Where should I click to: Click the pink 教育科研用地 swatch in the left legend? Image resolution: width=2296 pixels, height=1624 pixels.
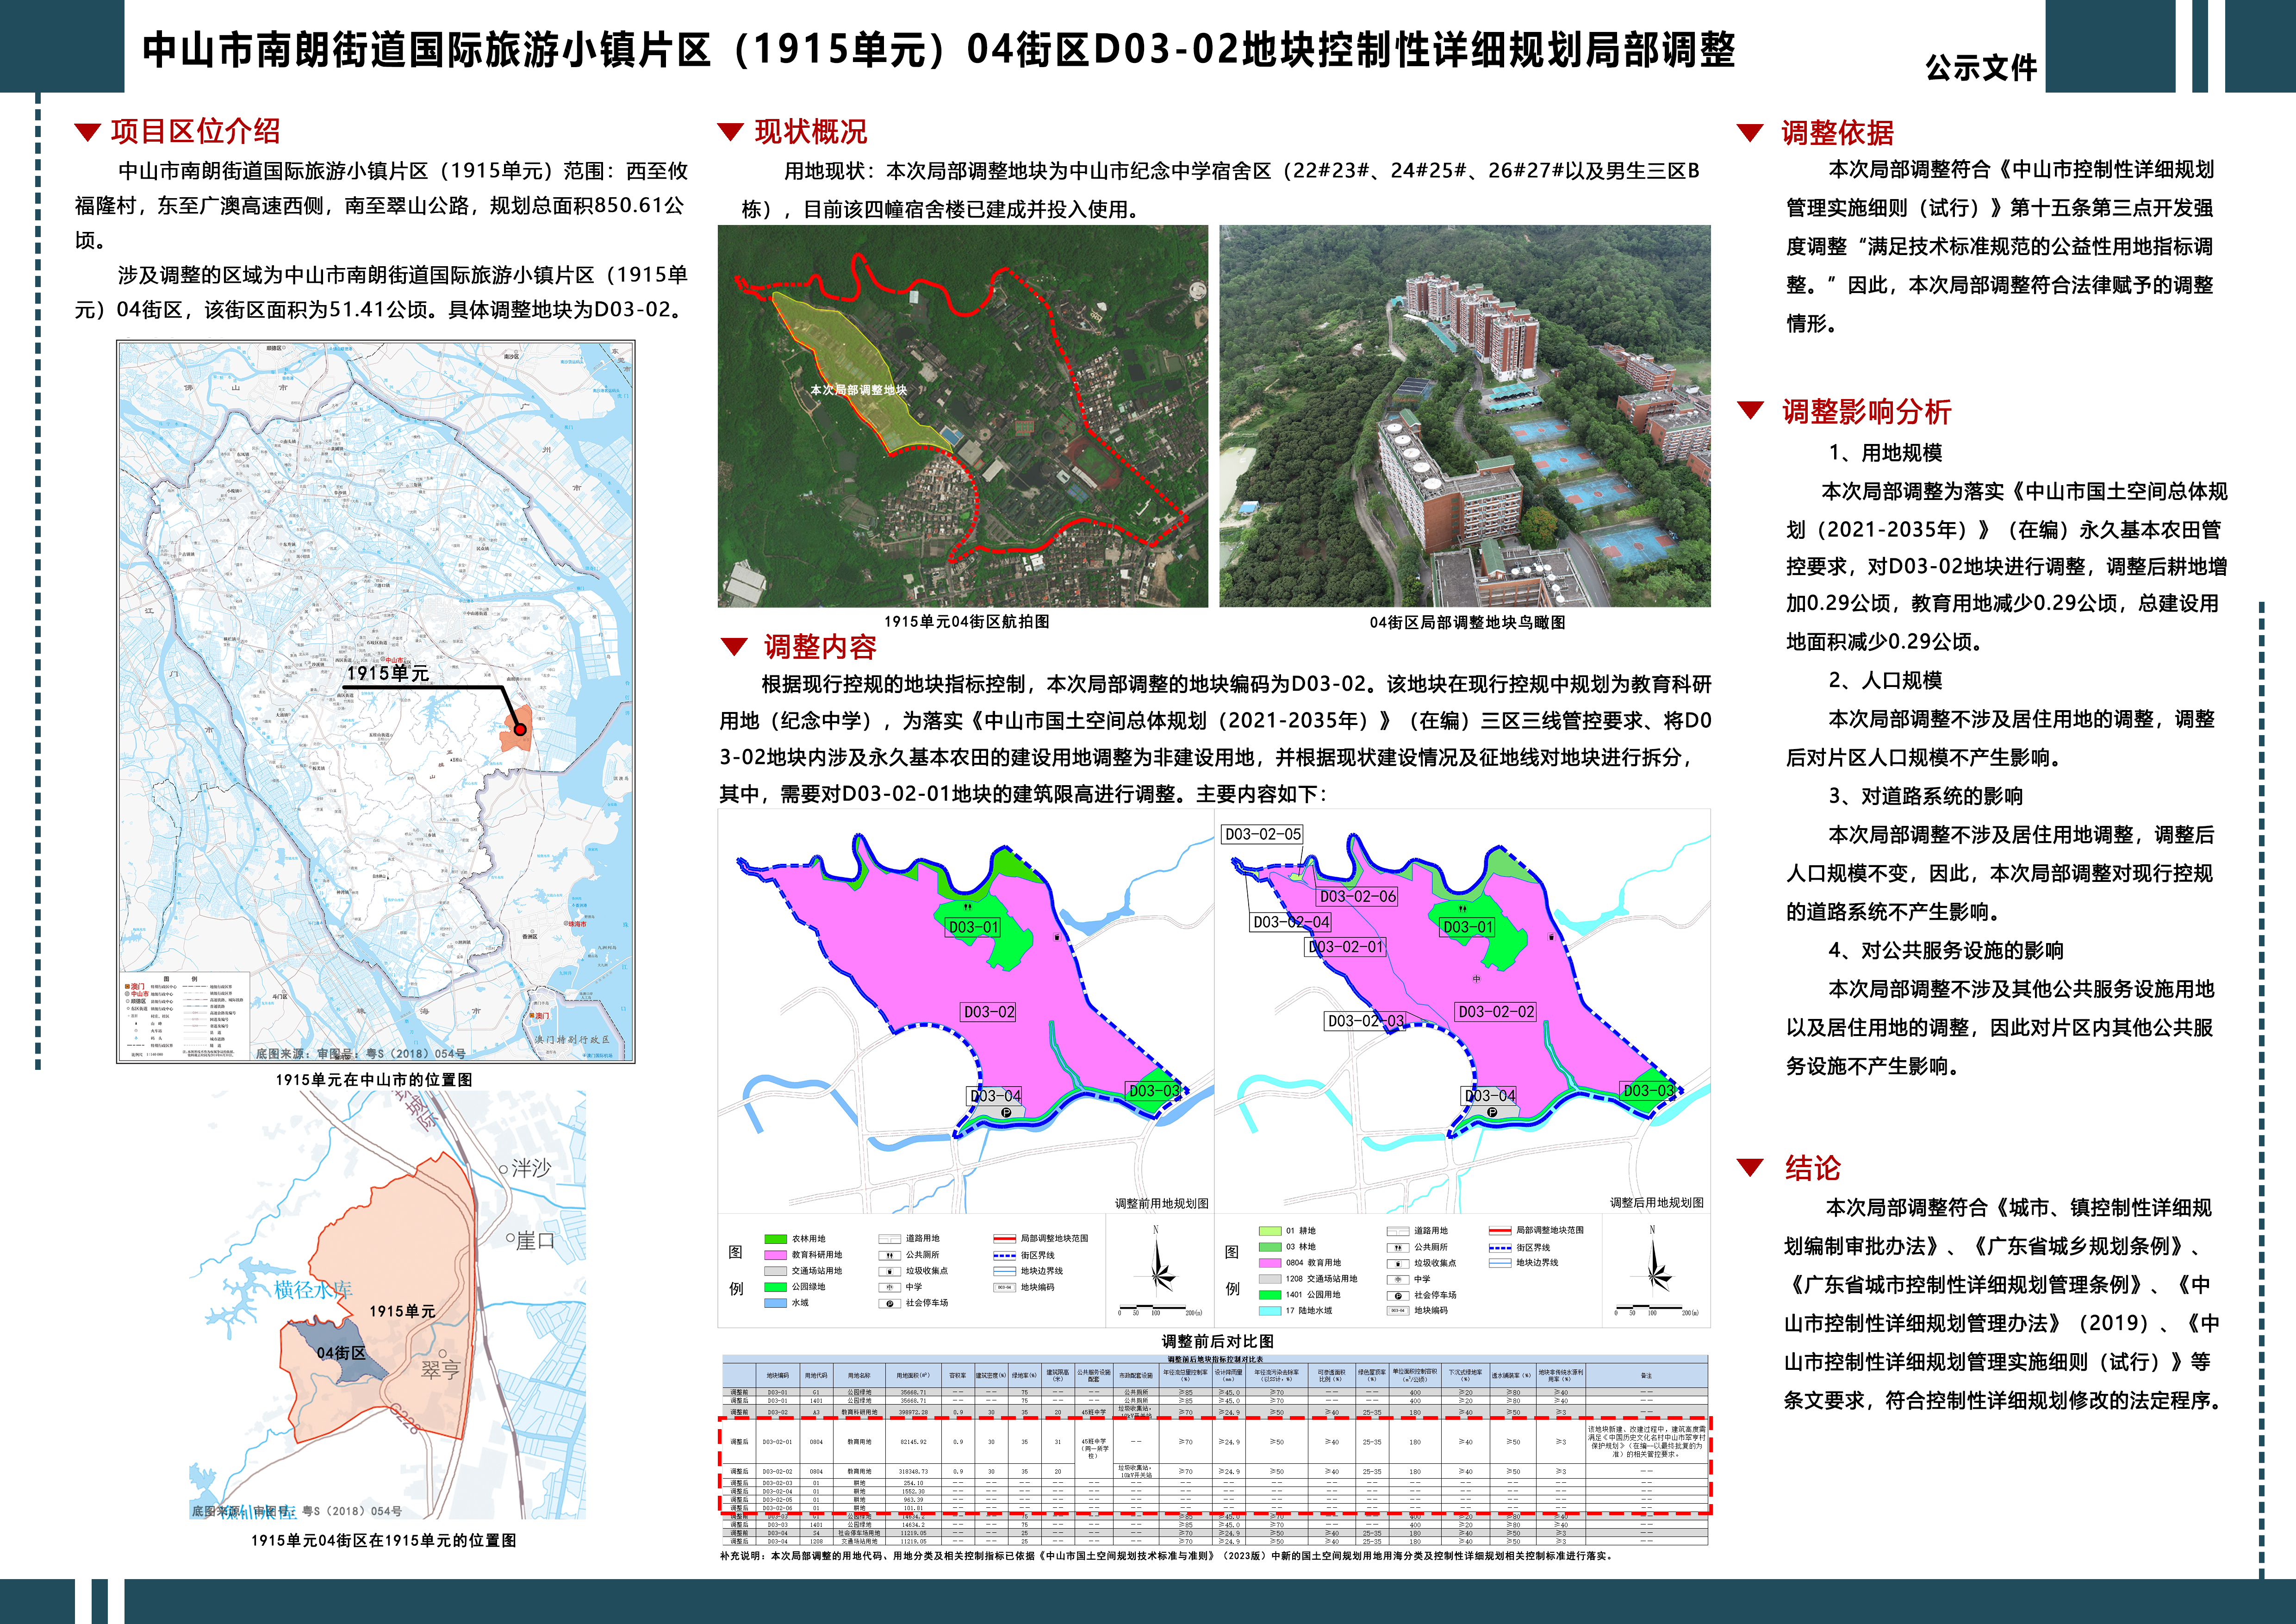coord(775,1255)
